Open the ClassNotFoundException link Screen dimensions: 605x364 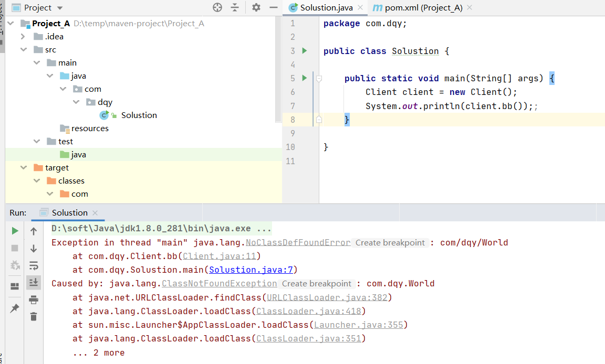click(219, 284)
